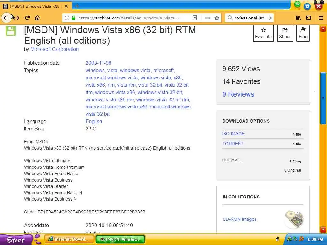The width and height of the screenshot is (327, 245).
Task: Click the green floppy disk software icon
Action: (11, 31)
